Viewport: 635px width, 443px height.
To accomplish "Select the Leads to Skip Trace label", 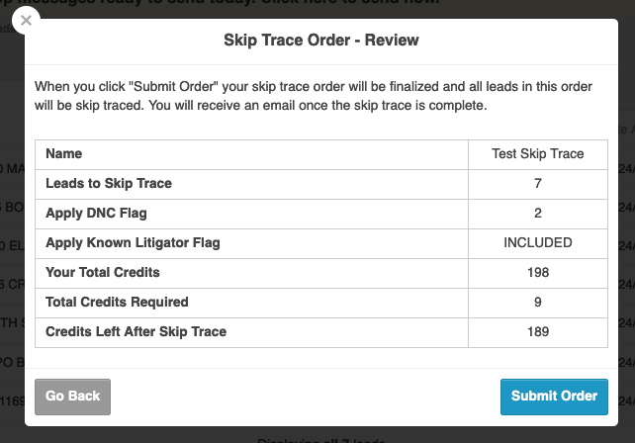I will pyautogui.click(x=109, y=184).
